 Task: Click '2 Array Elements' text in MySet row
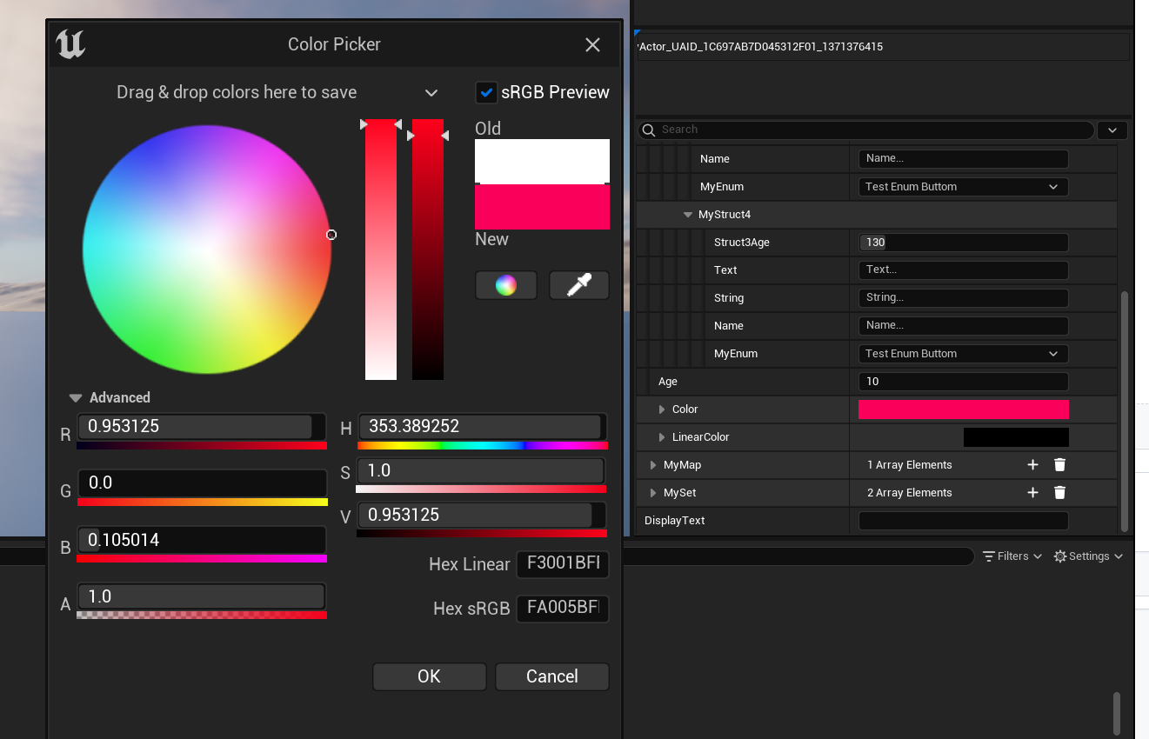coord(909,493)
